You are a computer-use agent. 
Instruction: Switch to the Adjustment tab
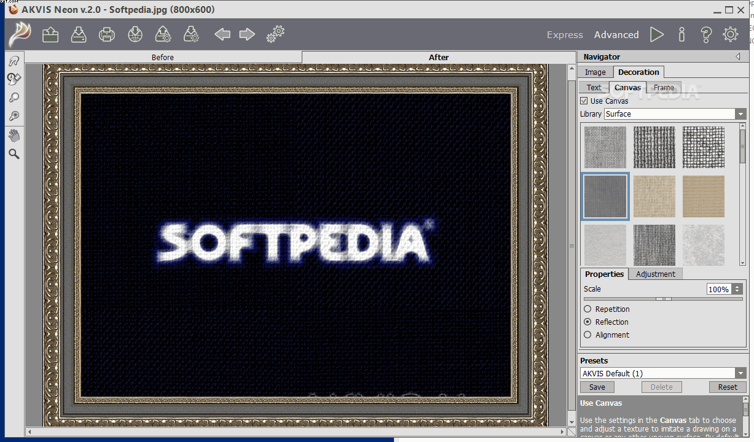click(x=656, y=274)
